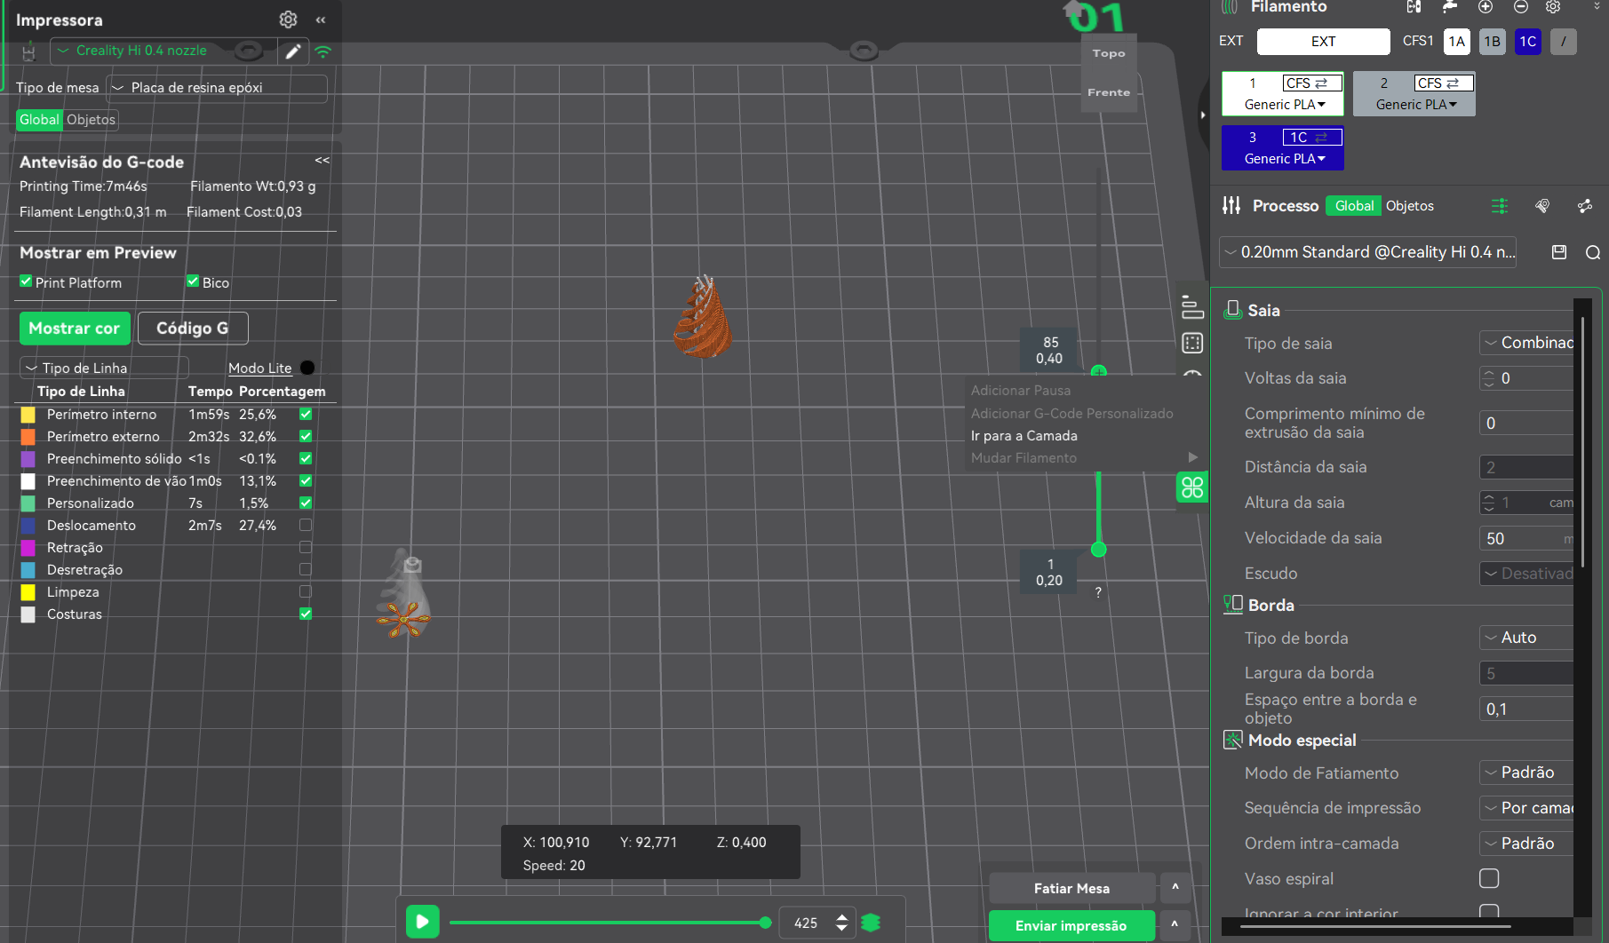This screenshot has height=943, width=1609.
Task: Expand the process preset 0.20mm Standard dropdown
Action: 1367,252
